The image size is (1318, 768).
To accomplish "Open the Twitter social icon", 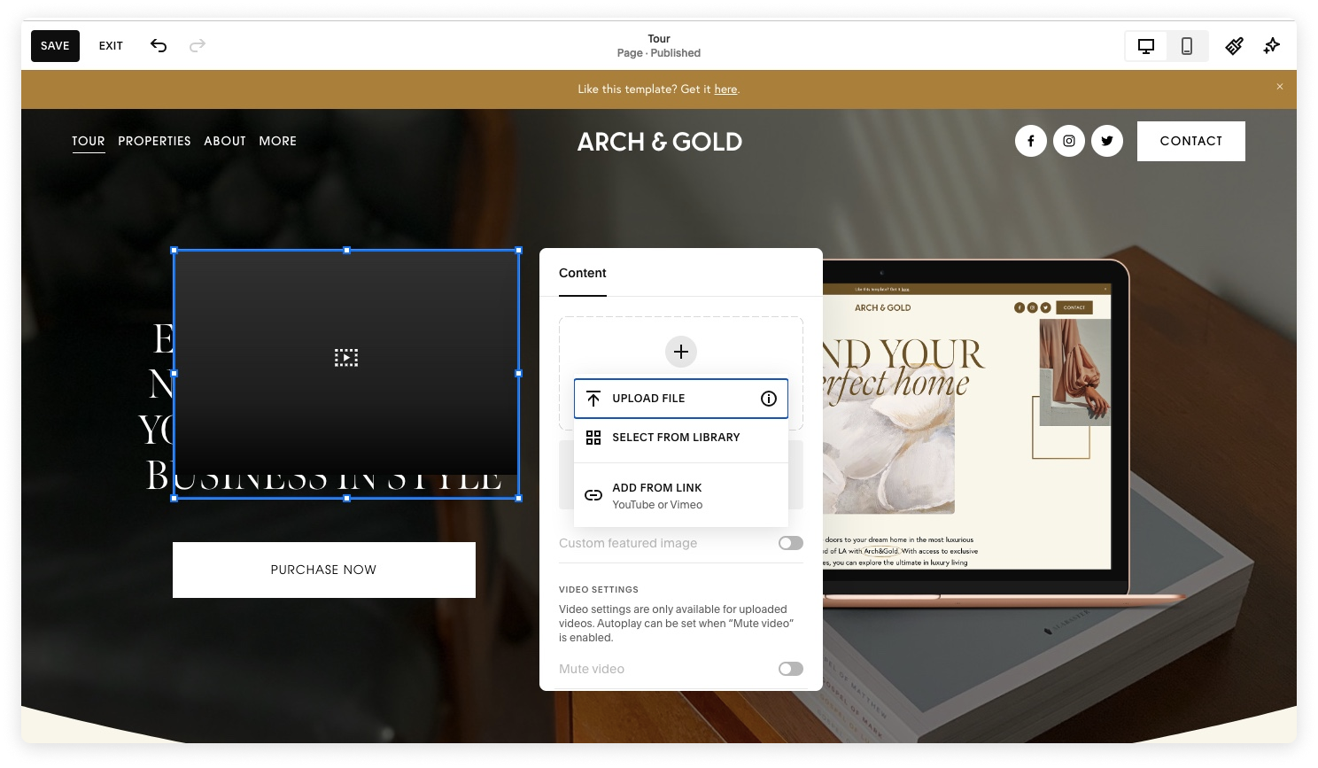I will coord(1106,141).
